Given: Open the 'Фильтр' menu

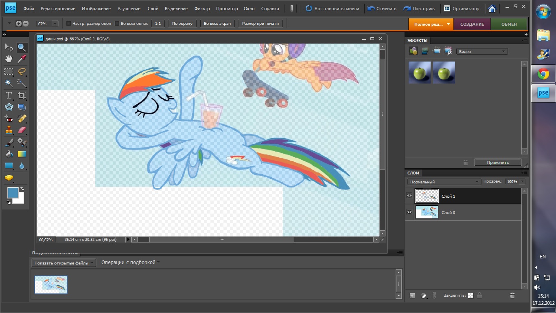Looking at the screenshot, I should point(202,9).
